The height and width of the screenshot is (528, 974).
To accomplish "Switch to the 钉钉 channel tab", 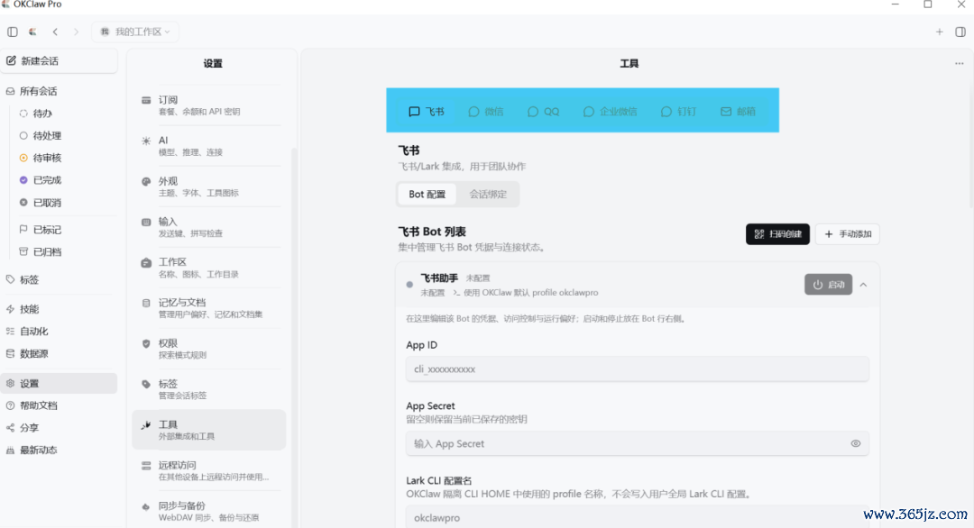I will point(678,112).
